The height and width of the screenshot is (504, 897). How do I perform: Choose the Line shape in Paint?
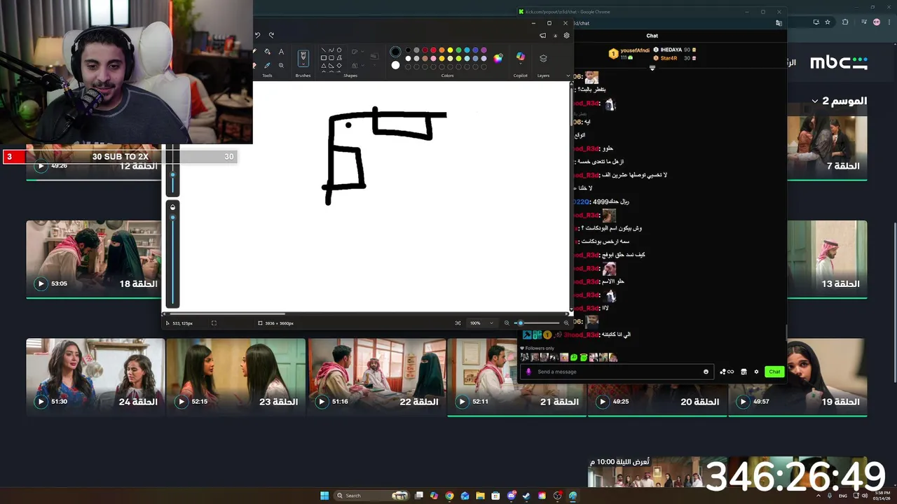pyautogui.click(x=324, y=50)
